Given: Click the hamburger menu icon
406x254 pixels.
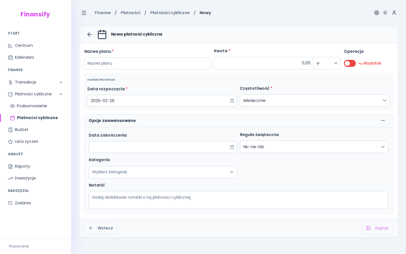Looking at the screenshot, I should coord(84,13).
